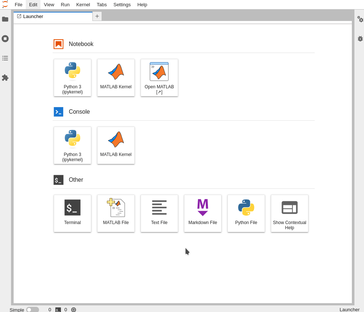Start a MATLAB Kernel console
The height and width of the screenshot is (312, 364).
(116, 145)
